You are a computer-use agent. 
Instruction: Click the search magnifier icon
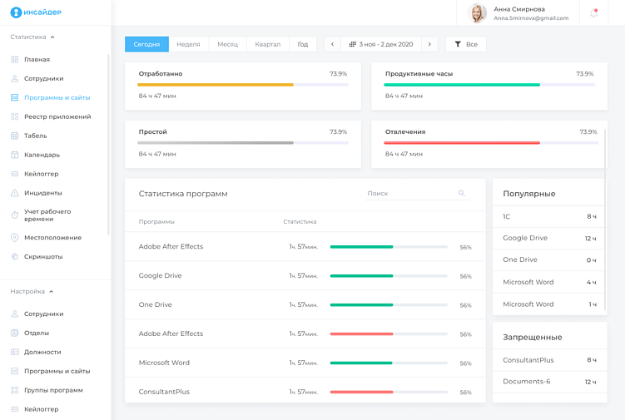click(462, 193)
